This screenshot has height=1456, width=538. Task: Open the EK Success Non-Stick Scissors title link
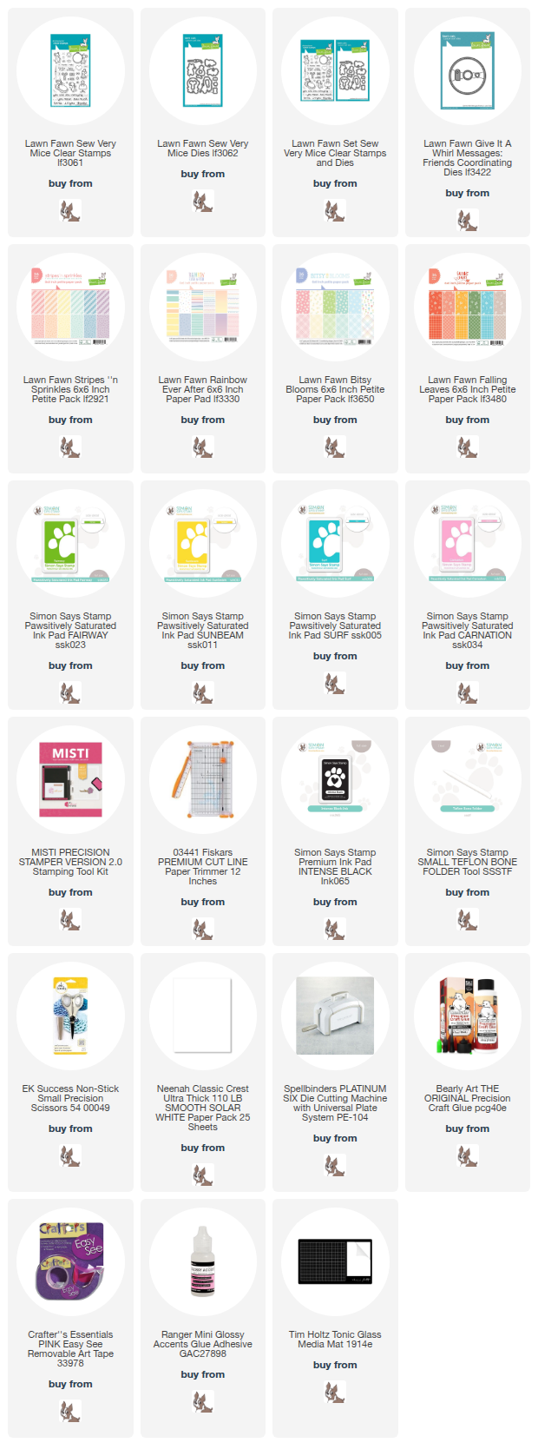click(x=70, y=1098)
